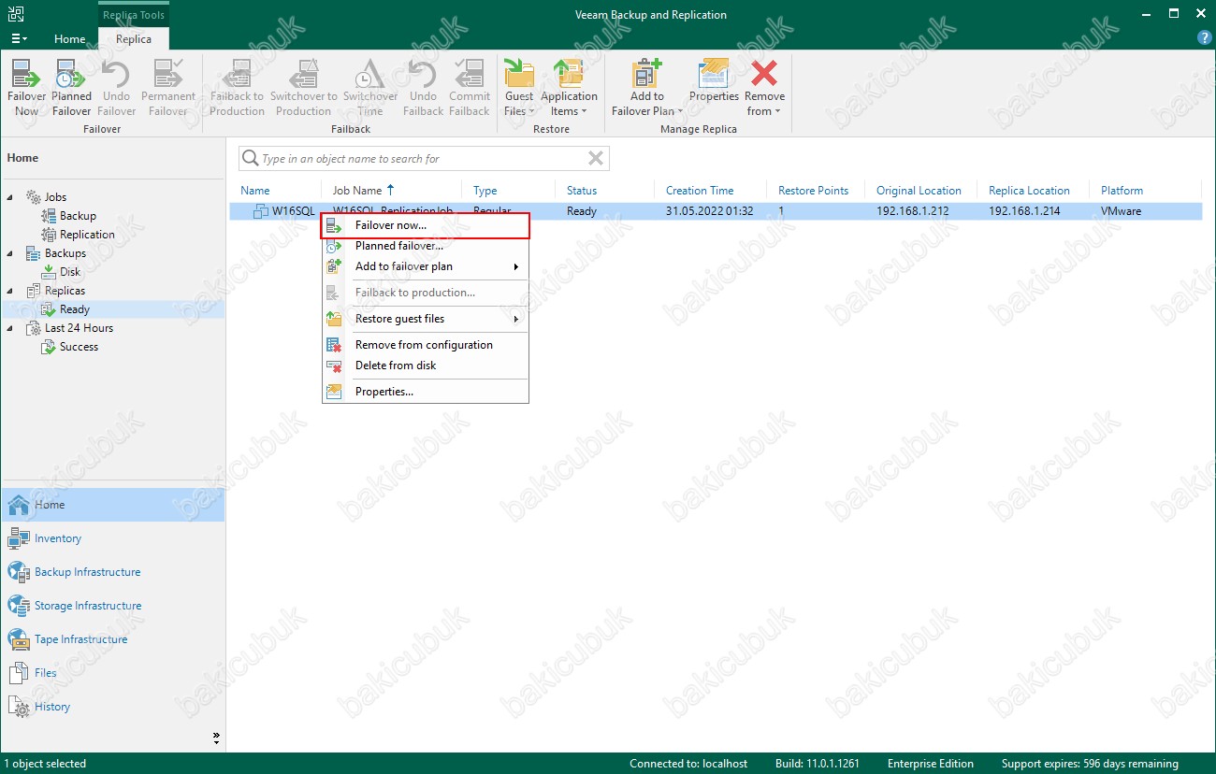Collapse the Jobs tree node
The height and width of the screenshot is (774, 1216).
pyautogui.click(x=10, y=197)
